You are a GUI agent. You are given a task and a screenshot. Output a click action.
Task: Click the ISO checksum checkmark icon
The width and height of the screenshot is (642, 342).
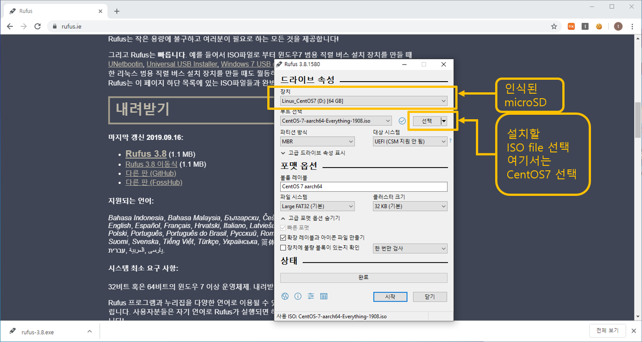point(402,121)
